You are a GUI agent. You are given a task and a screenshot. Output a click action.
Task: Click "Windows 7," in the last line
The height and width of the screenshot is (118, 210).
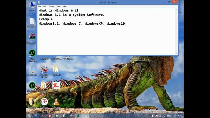[x=73, y=23]
